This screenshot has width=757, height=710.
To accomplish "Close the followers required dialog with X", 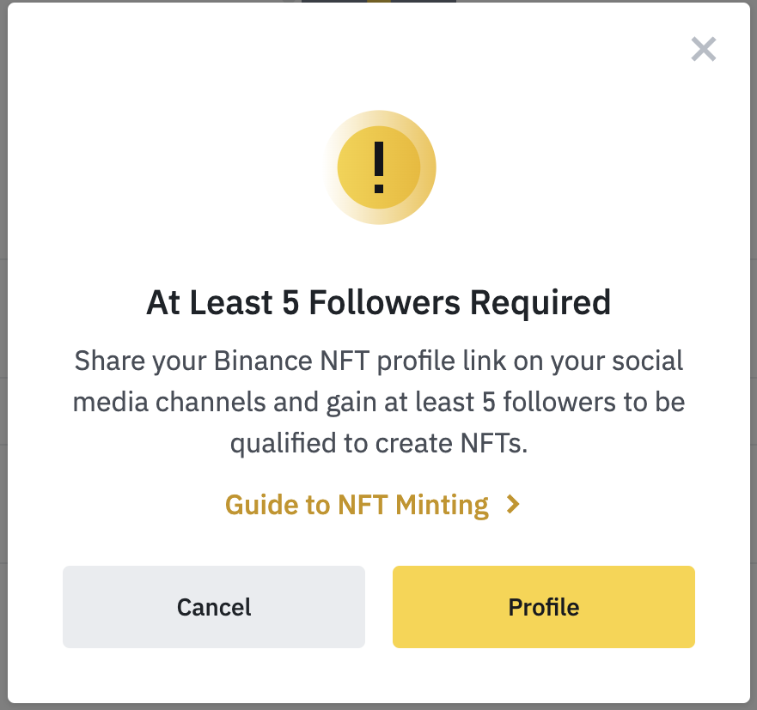I will pyautogui.click(x=704, y=49).
